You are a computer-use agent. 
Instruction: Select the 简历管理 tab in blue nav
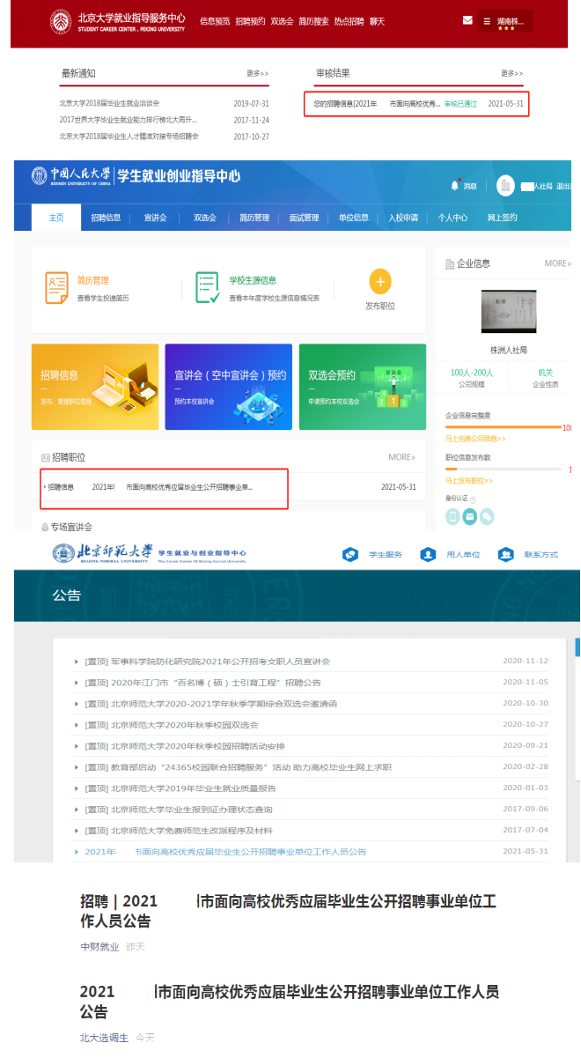255,218
